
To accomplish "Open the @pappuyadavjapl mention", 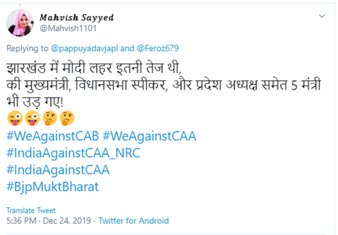I will [84, 48].
